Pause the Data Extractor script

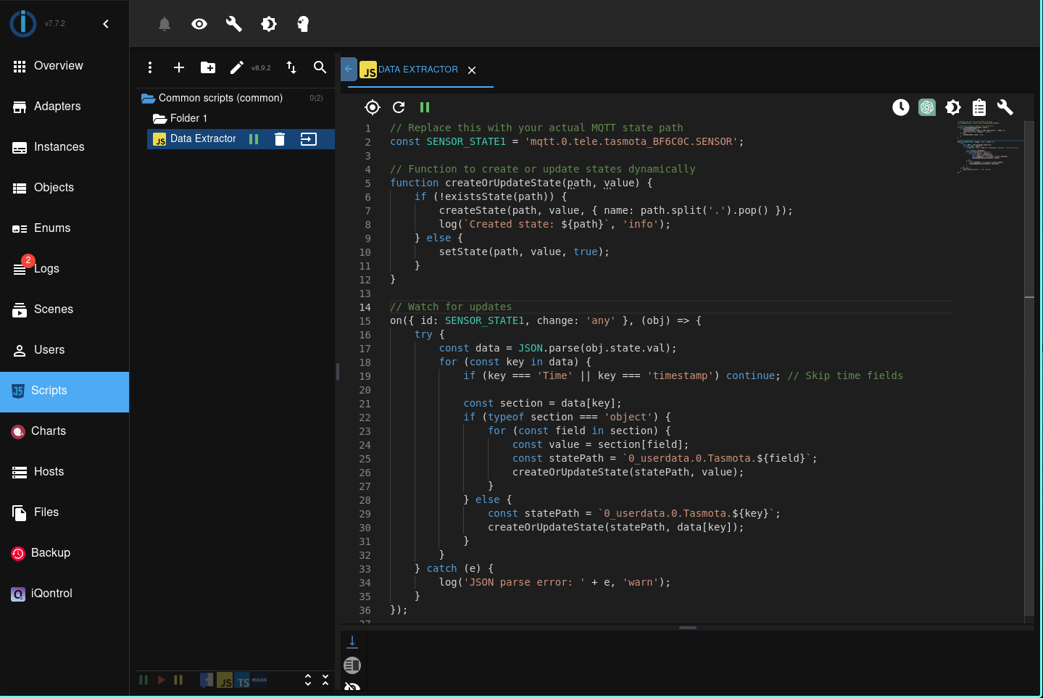(x=254, y=138)
